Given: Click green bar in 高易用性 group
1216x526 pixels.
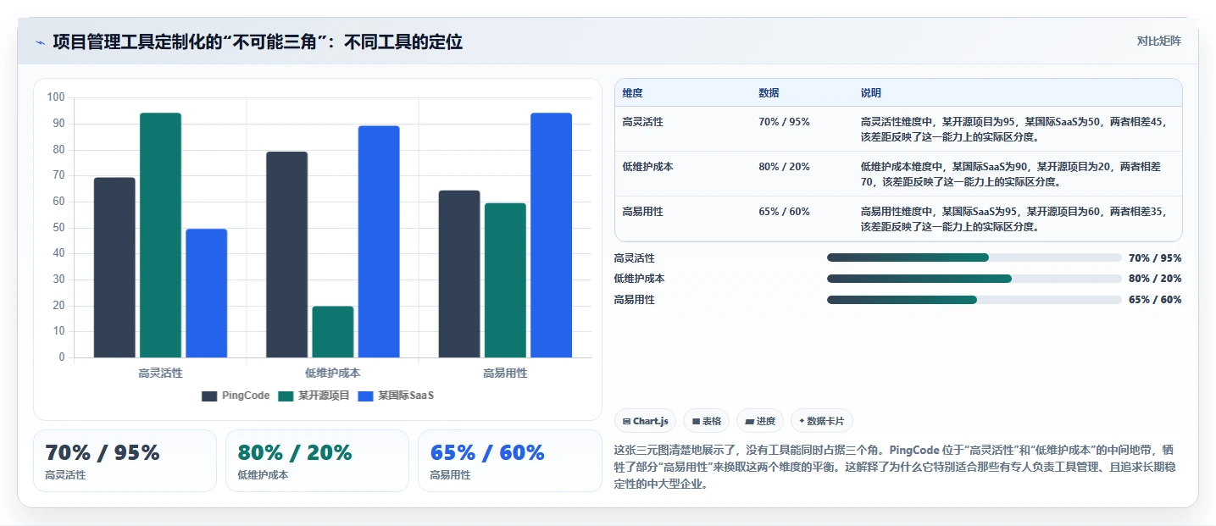Looking at the screenshot, I should [x=505, y=280].
